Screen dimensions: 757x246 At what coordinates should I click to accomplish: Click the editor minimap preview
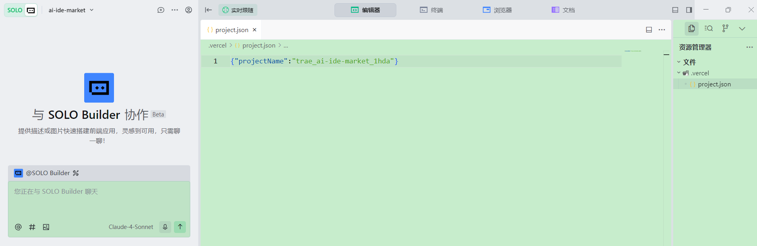[x=633, y=51]
